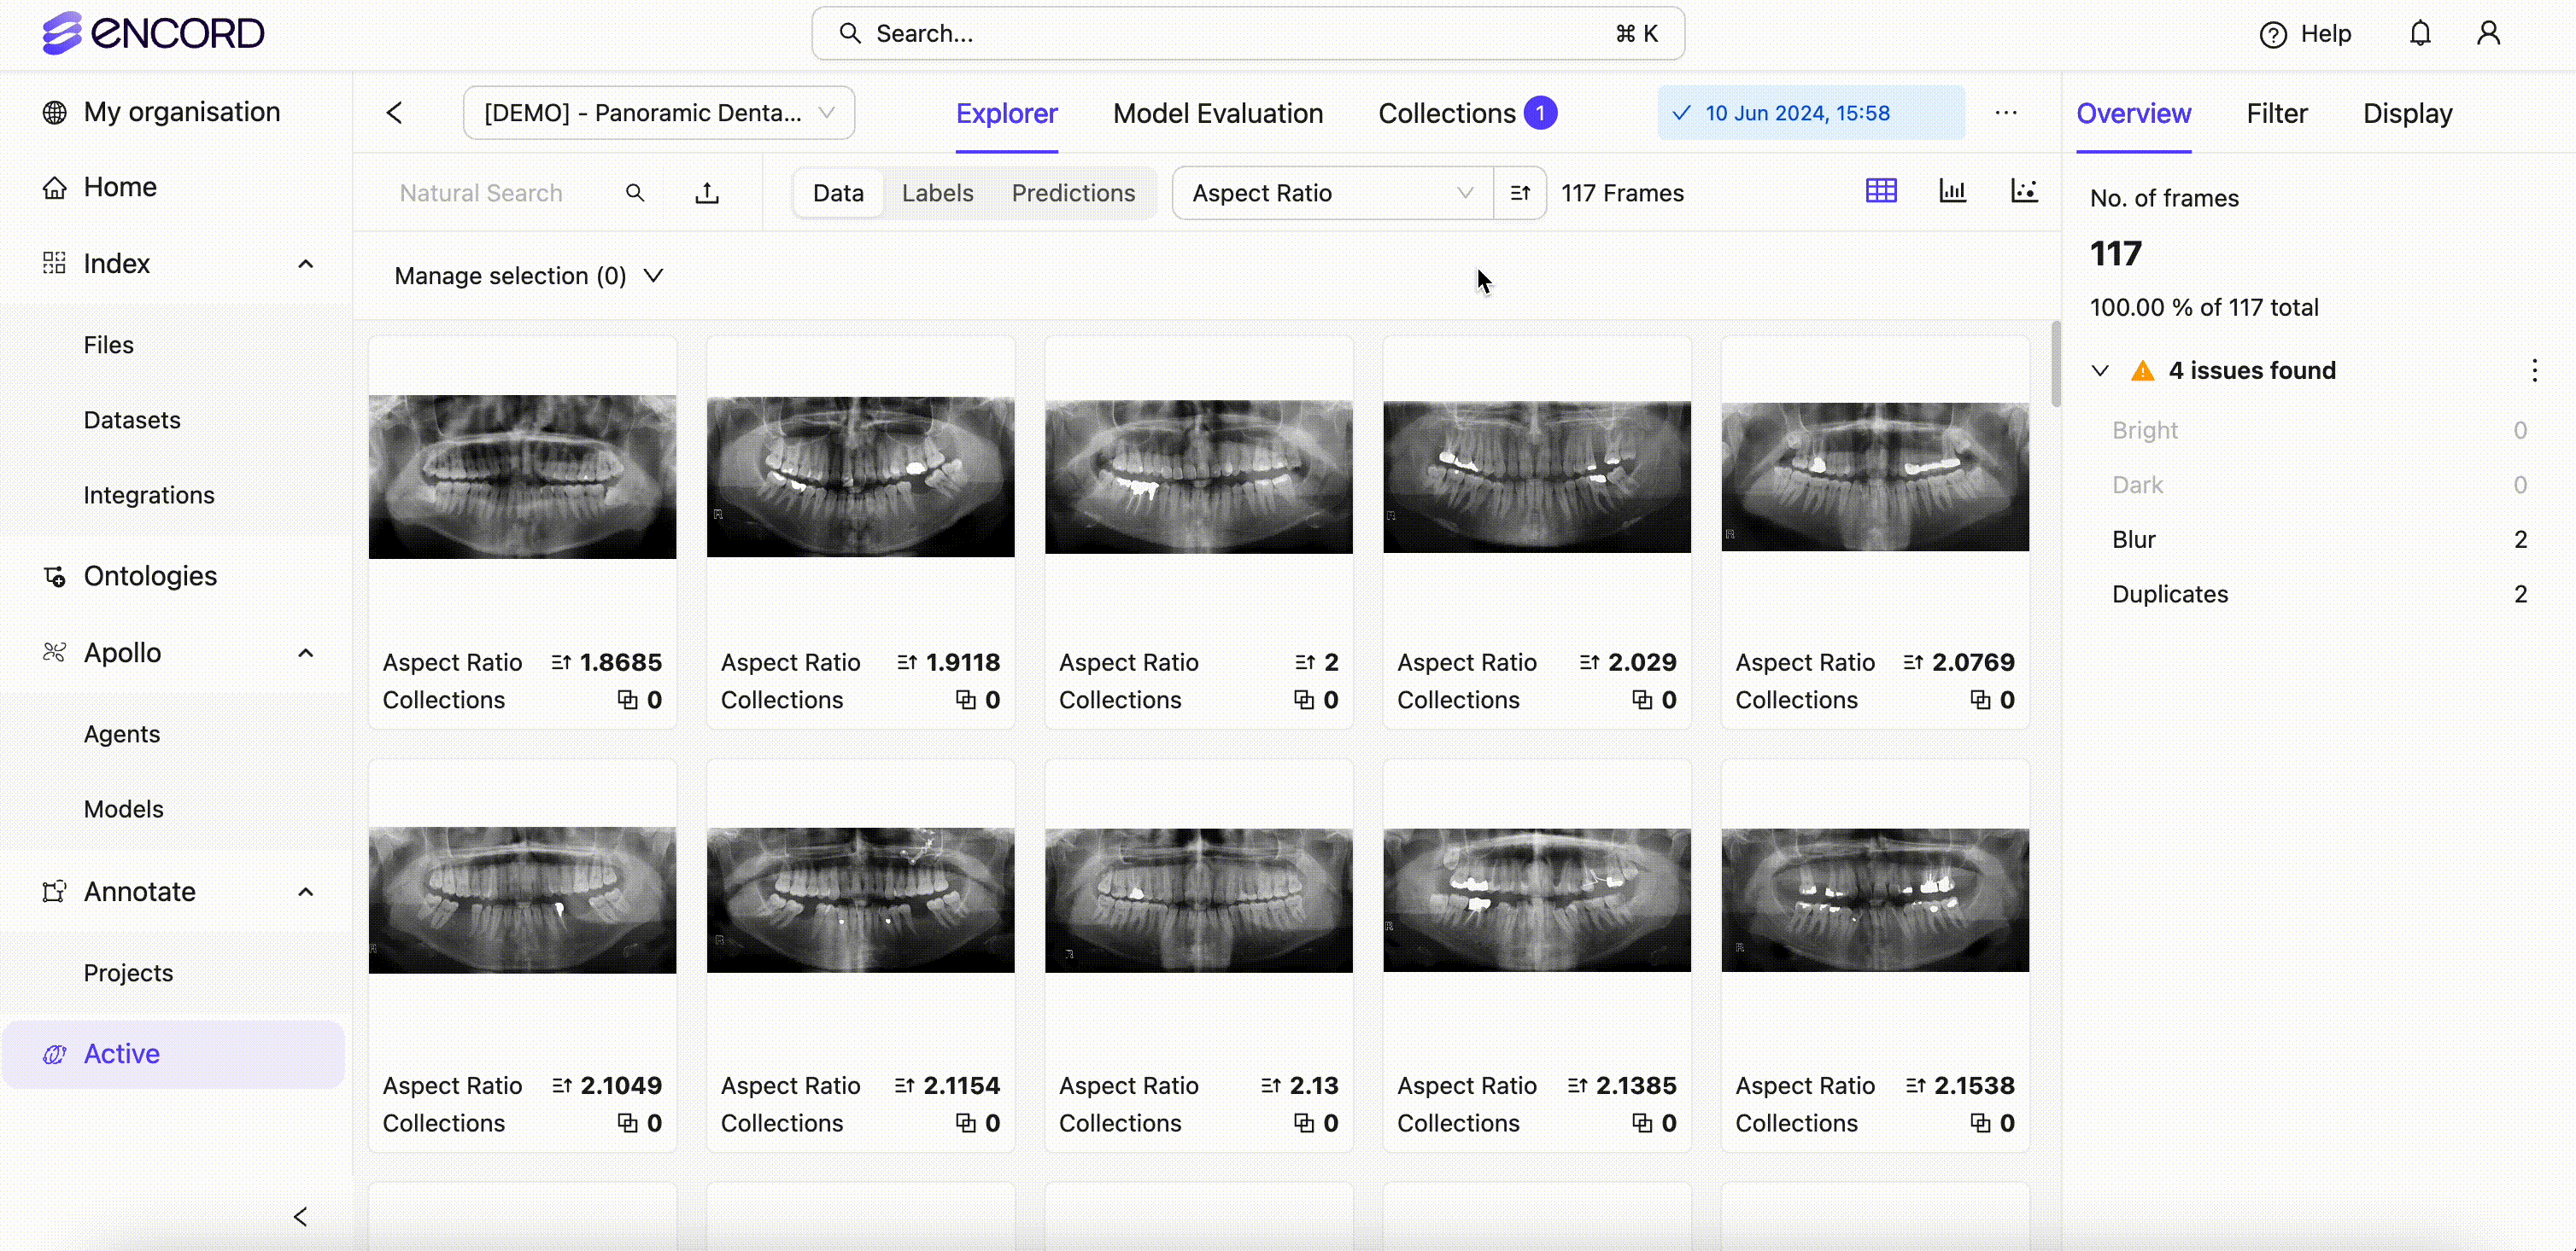Image resolution: width=2576 pixels, height=1251 pixels.
Task: Switch to scatter plot view
Action: coord(2024,191)
